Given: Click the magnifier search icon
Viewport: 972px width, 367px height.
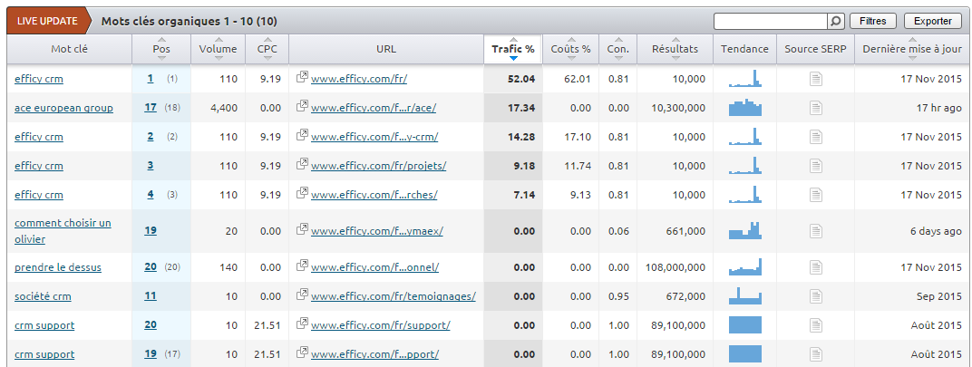Looking at the screenshot, I should (836, 21).
